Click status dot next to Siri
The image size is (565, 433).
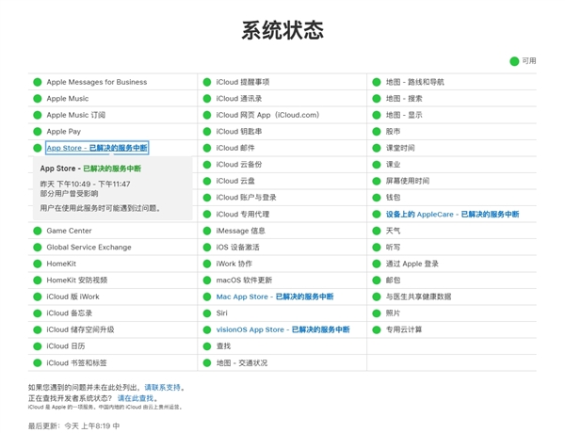[x=207, y=313]
